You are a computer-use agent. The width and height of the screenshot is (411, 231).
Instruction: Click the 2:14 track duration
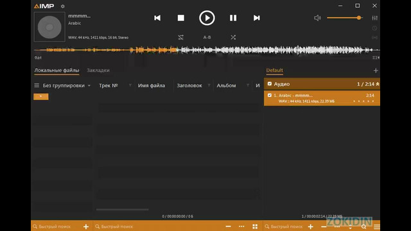370,96
